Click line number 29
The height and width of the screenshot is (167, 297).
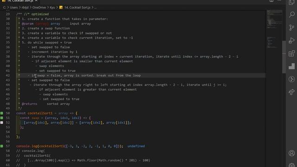point(7,14)
